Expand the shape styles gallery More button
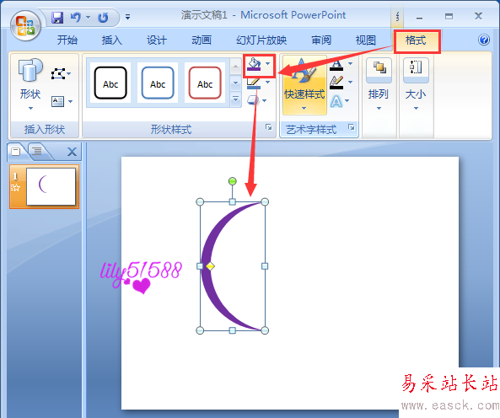The width and height of the screenshot is (500, 418). click(x=235, y=99)
